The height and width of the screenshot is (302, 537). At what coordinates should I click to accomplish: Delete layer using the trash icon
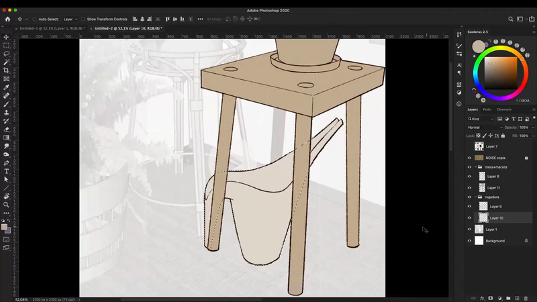526,298
